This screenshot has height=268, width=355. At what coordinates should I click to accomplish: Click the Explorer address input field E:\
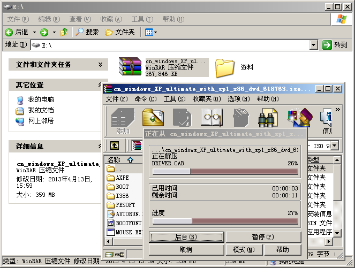click(170, 45)
